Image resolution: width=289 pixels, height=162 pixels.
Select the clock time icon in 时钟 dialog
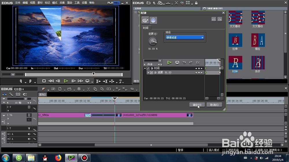coord(153,20)
